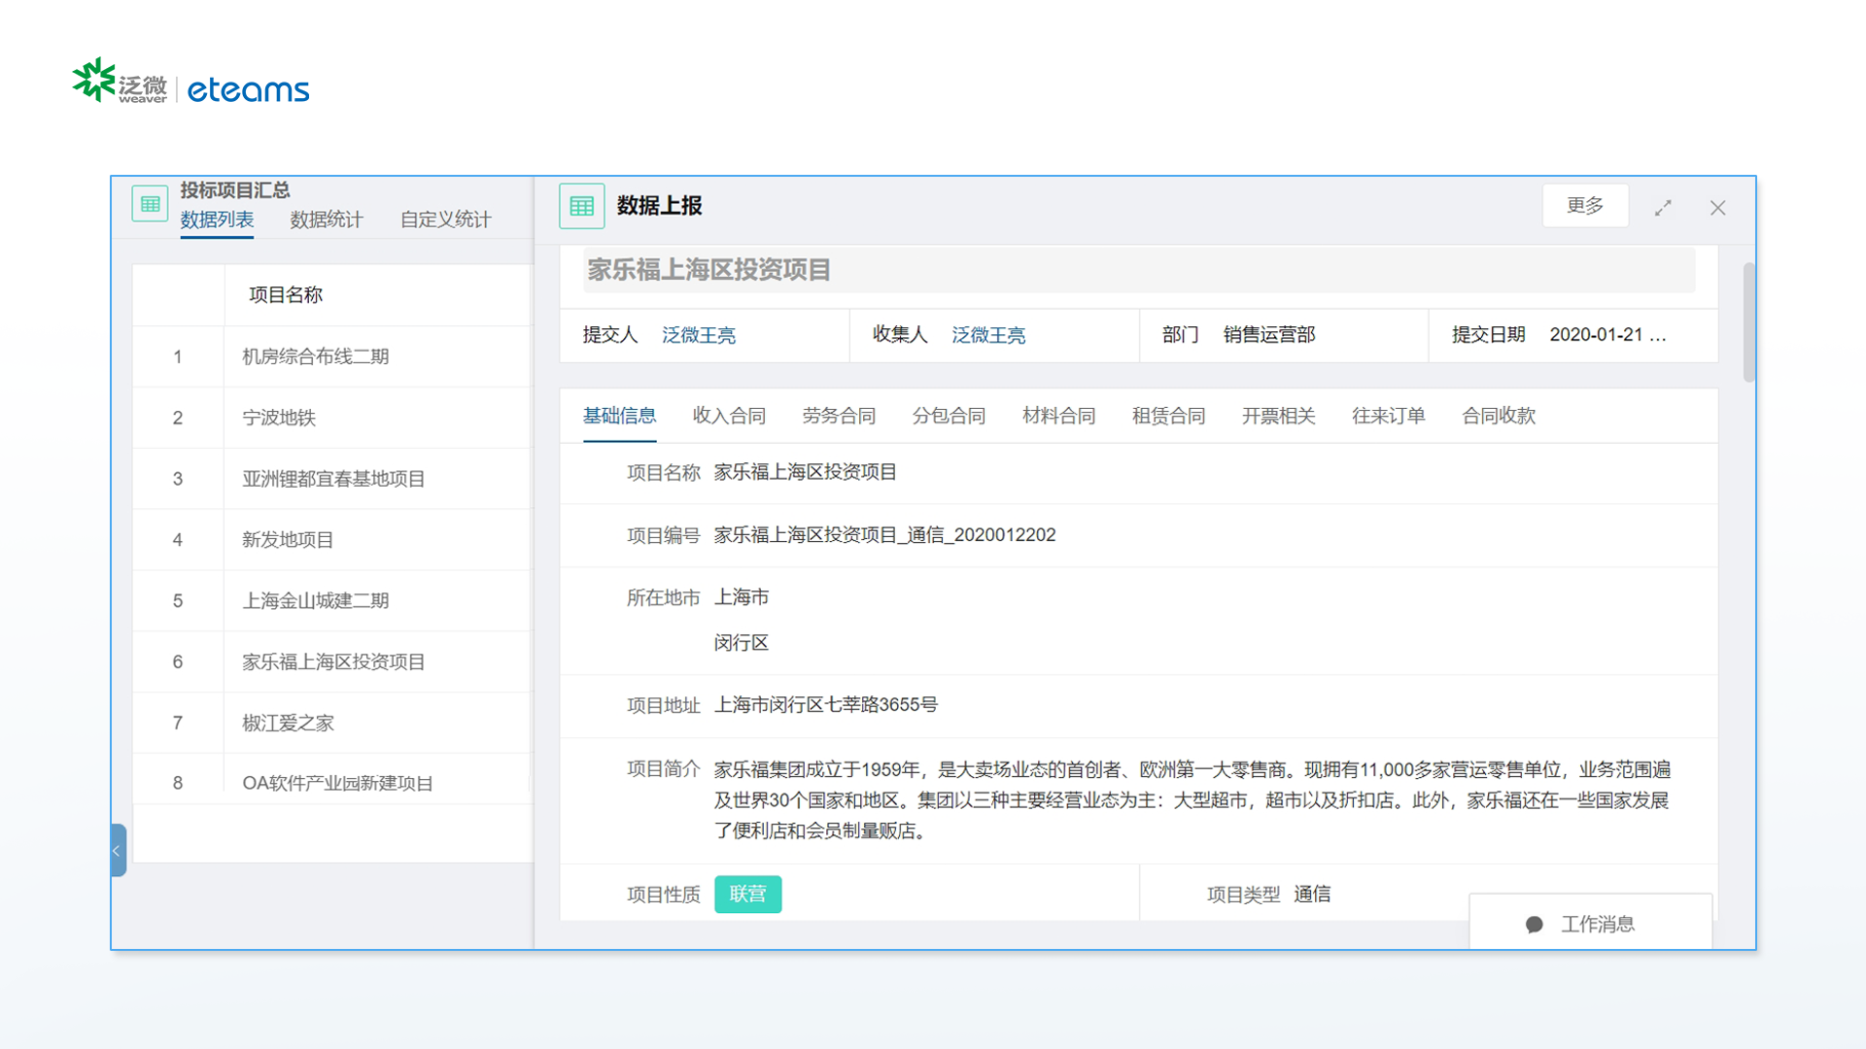Open the 更多 button
1866x1049 pixels.
pyautogui.click(x=1585, y=206)
